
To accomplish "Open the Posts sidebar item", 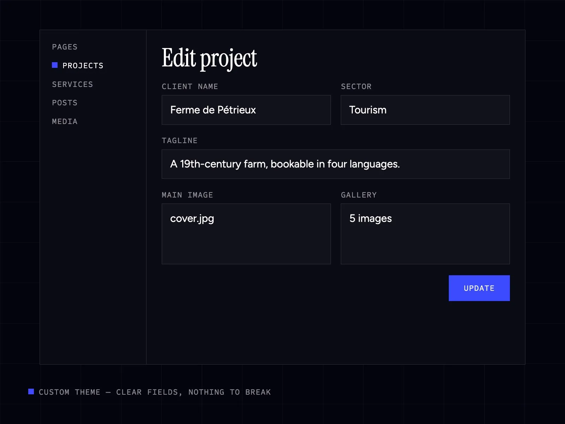I will [65, 103].
